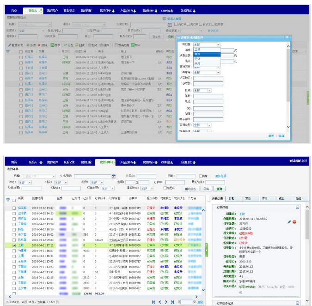Select 有效 in the open dialog dropdown list
Viewport: 312px width, 306px height.
coord(207,54)
